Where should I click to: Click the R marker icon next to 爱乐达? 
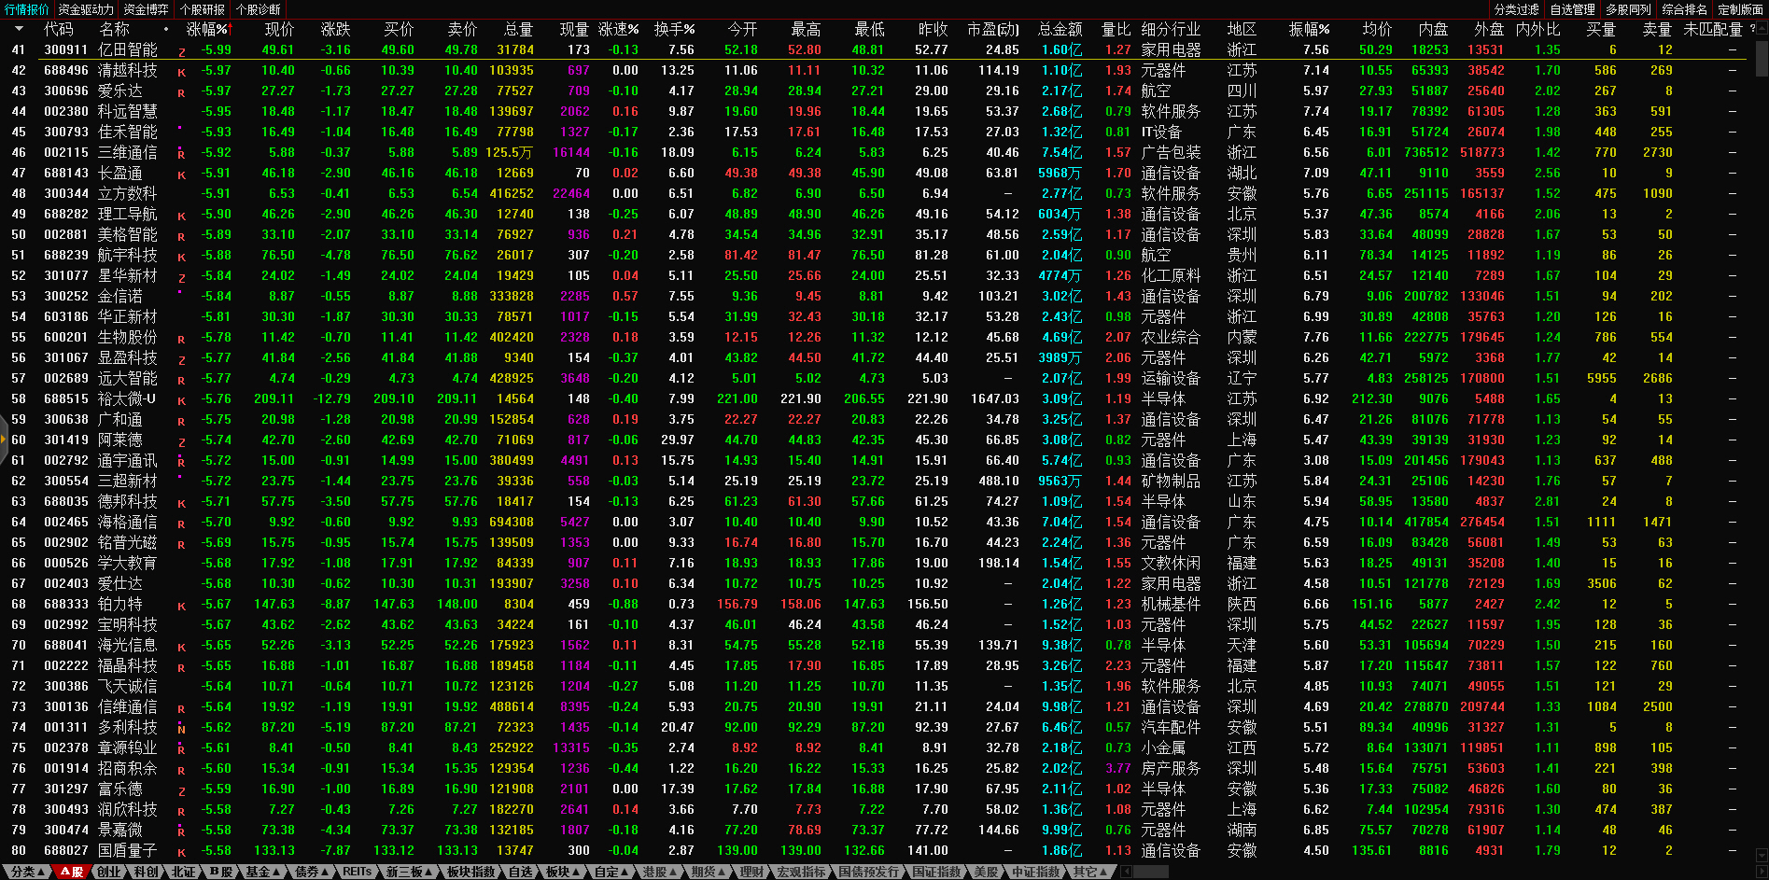[x=182, y=92]
